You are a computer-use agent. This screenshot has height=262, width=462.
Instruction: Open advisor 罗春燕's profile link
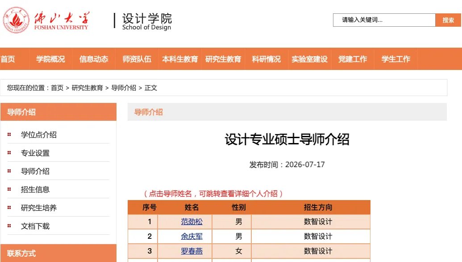pyautogui.click(x=191, y=251)
